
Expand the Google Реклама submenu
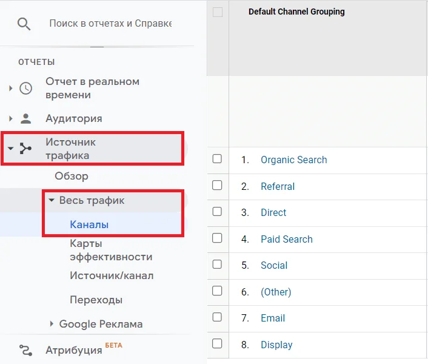[52, 324]
